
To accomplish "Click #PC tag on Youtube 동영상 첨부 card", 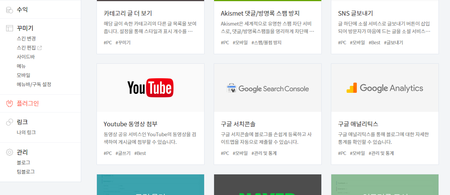I will pyautogui.click(x=108, y=153).
